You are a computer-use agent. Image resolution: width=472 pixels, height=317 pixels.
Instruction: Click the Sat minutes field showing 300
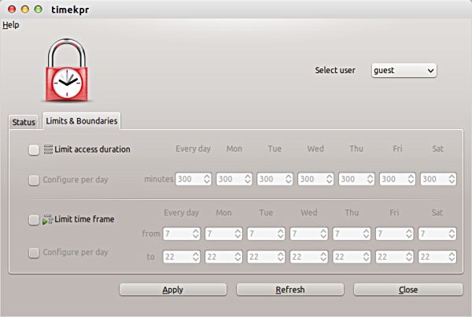pyautogui.click(x=438, y=179)
